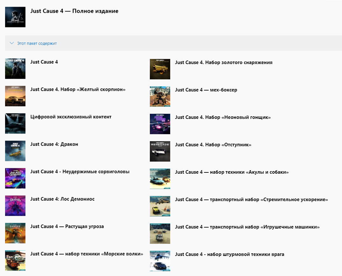Select the «Just Cause 4: Дракон» title
This screenshot has width=342, height=276.
(x=54, y=144)
